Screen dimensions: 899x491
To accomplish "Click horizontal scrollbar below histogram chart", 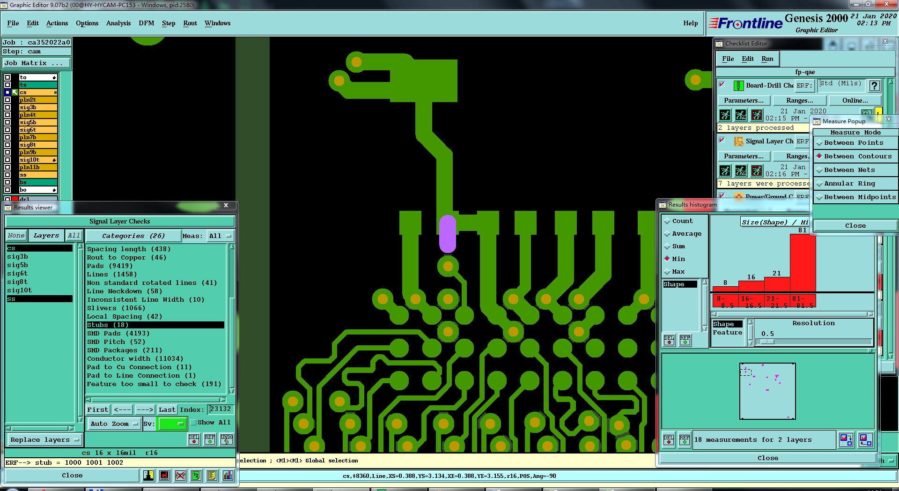I will 792,314.
